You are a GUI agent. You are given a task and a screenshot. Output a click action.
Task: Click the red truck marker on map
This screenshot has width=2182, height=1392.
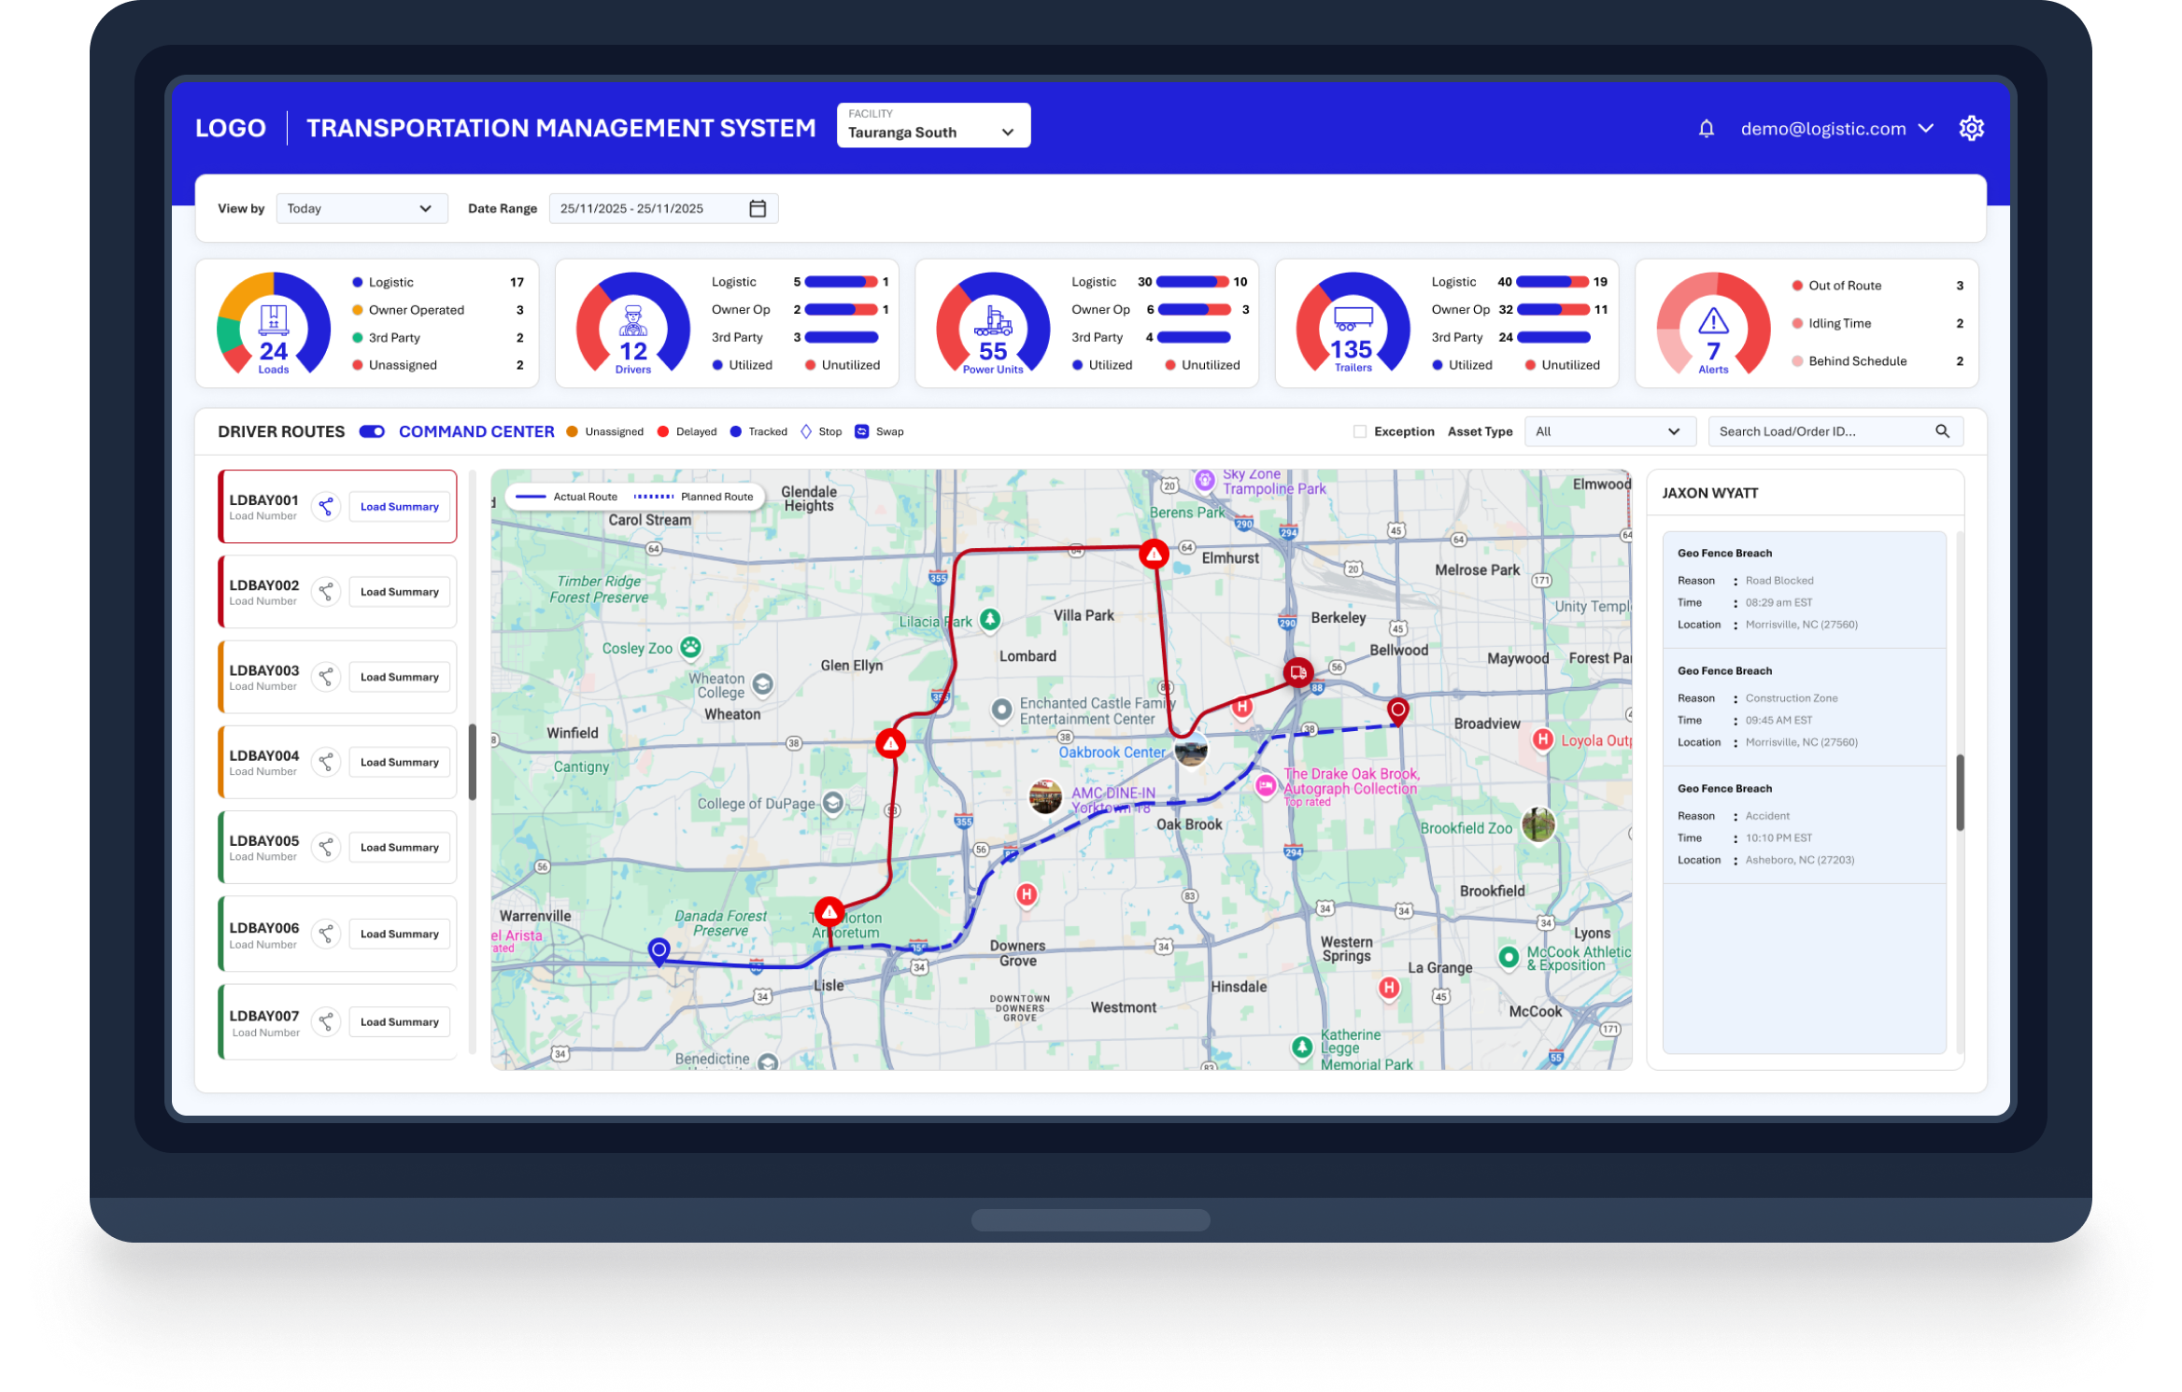click(x=1297, y=672)
